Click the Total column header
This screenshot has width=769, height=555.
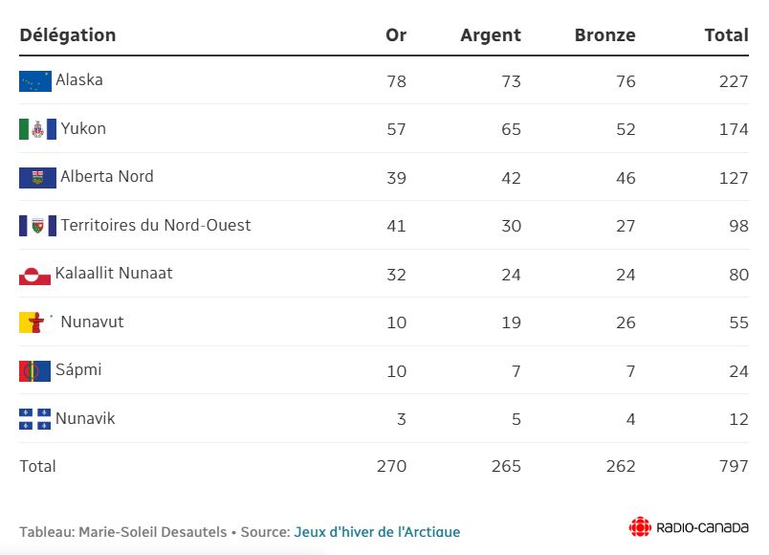726,35
